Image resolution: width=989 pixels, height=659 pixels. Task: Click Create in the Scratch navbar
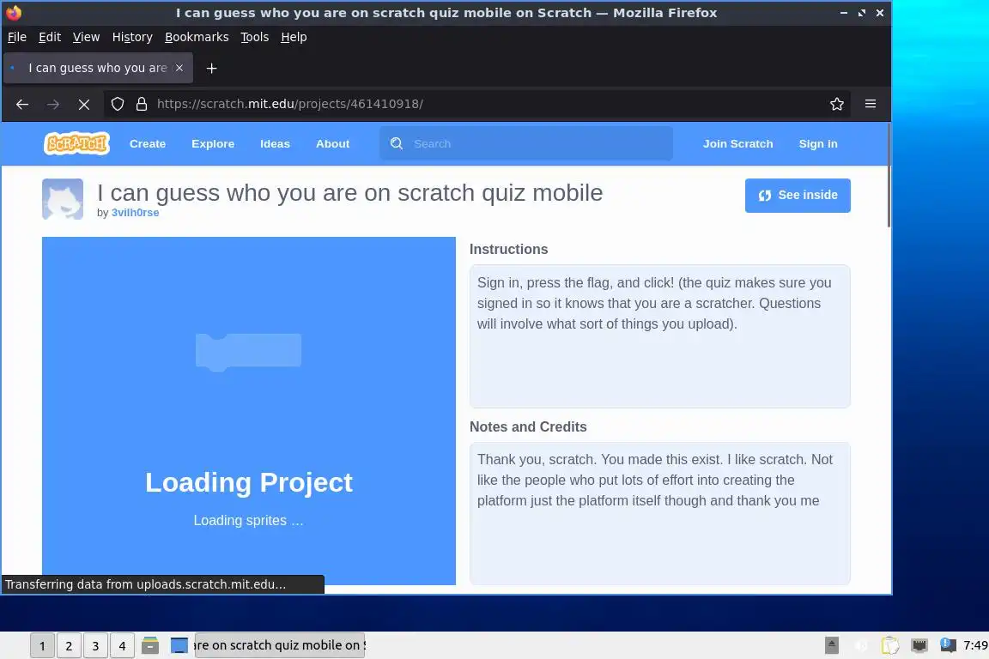coord(148,144)
